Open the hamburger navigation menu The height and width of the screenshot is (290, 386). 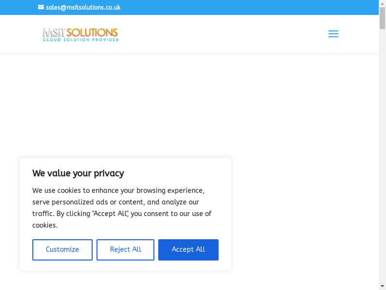coord(333,34)
